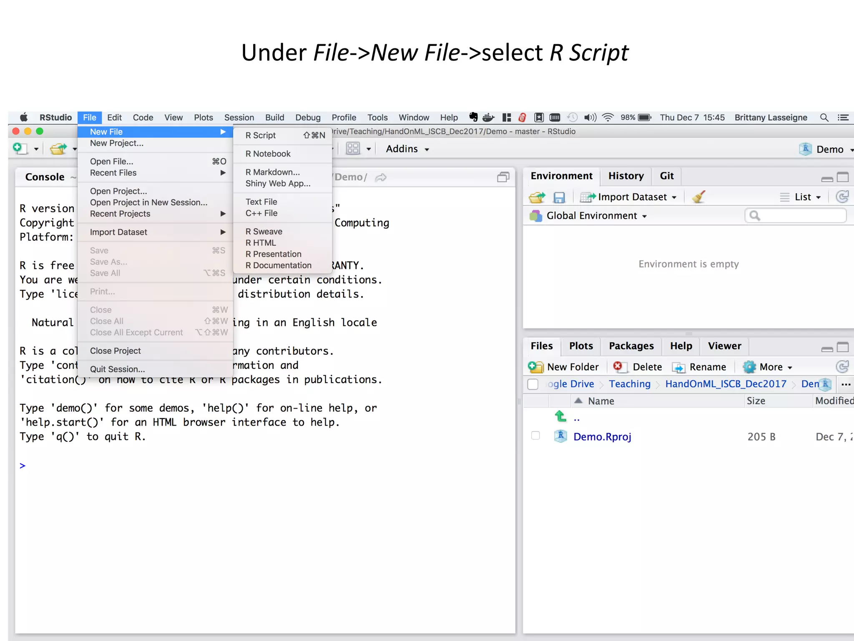Click the battery status icon
Image resolution: width=854 pixels, height=641 pixels.
click(x=645, y=118)
